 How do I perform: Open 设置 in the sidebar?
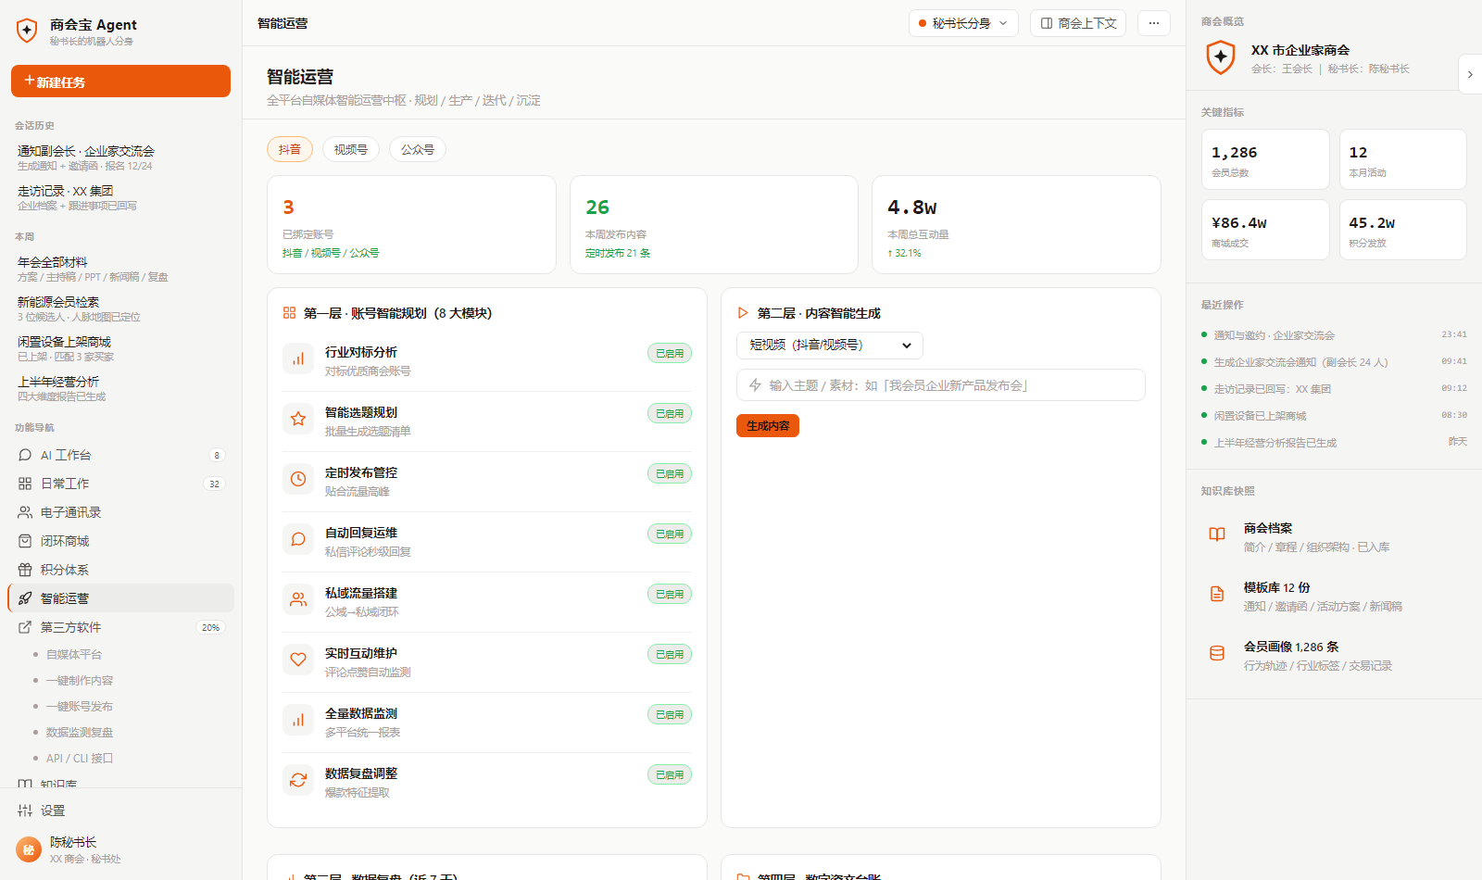point(120,811)
